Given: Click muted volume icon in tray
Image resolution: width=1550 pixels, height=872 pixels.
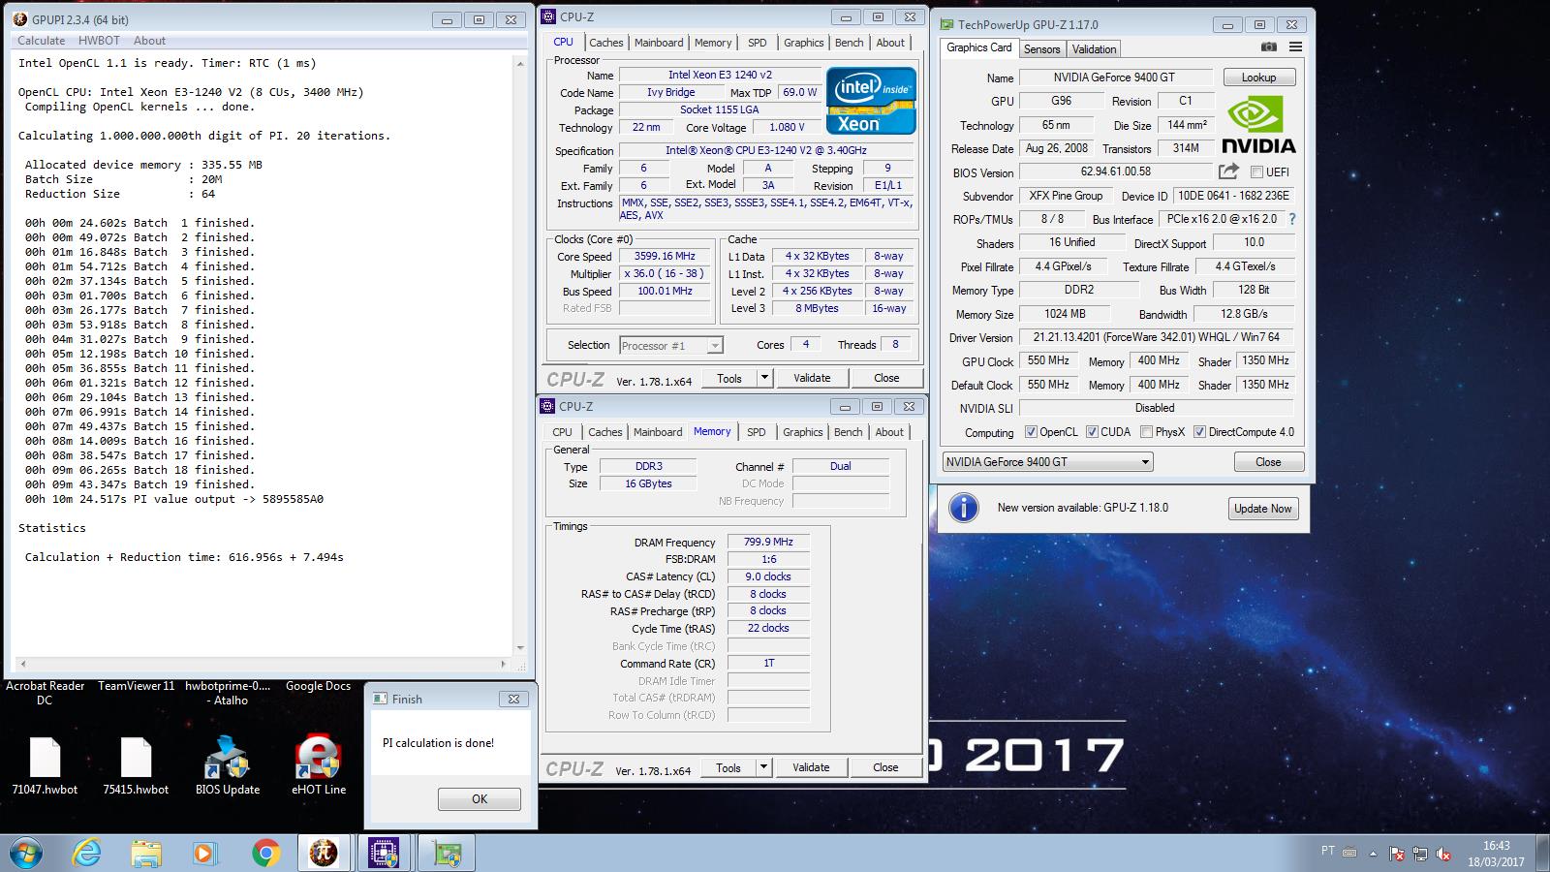Looking at the screenshot, I should (1443, 854).
